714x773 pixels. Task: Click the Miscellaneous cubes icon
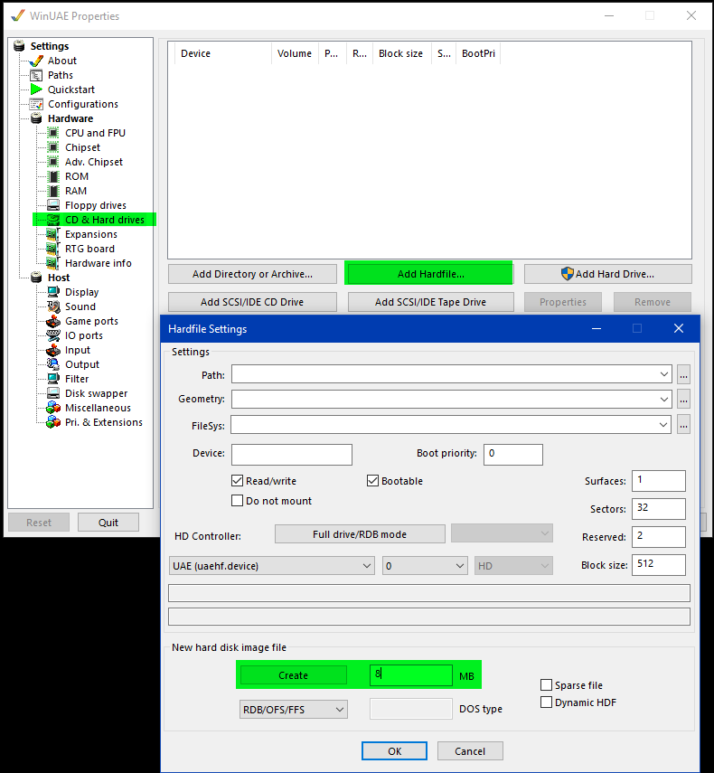click(x=53, y=408)
